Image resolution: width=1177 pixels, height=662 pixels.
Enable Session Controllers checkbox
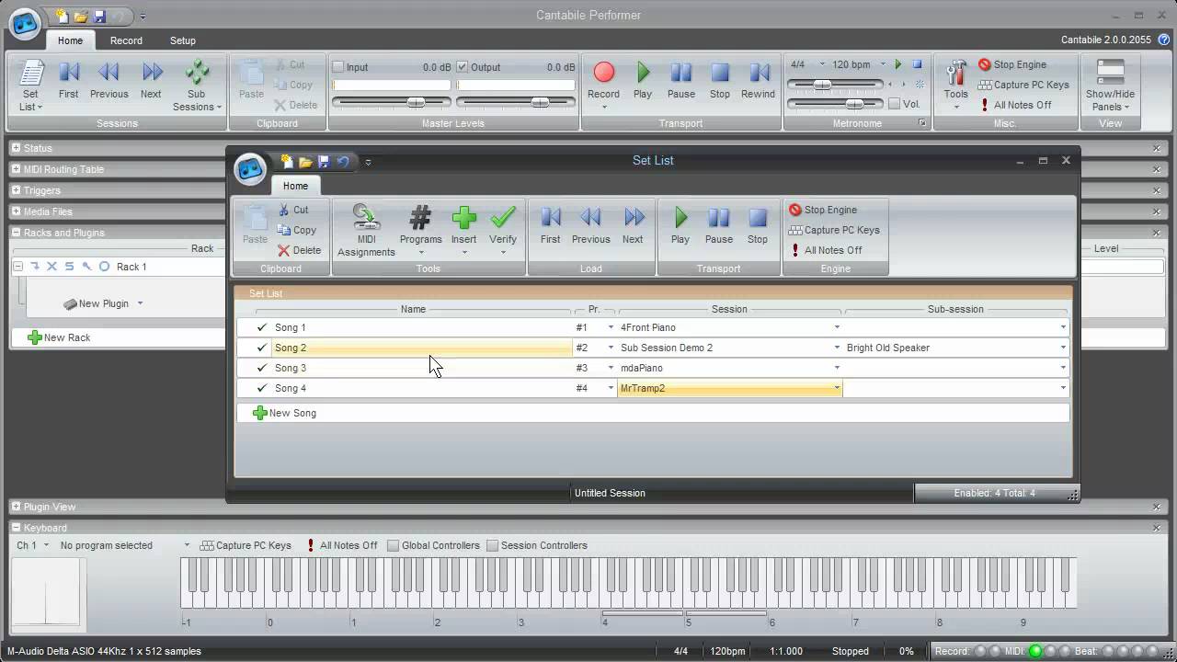[493, 545]
